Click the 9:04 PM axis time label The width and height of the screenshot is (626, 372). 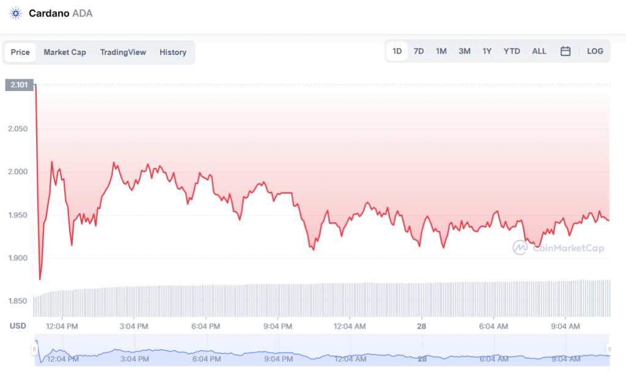[x=278, y=326]
